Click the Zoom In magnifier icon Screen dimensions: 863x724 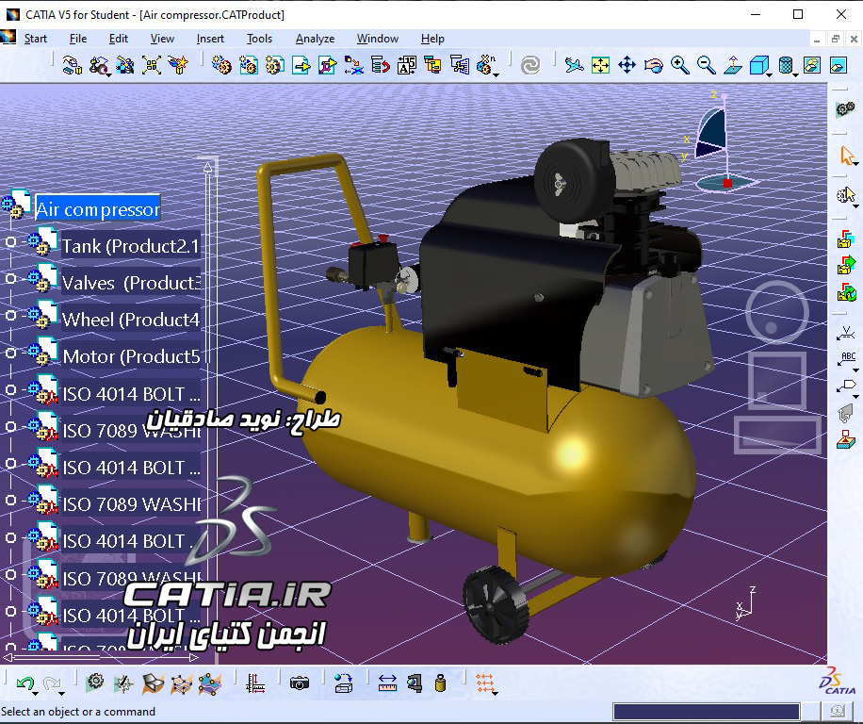point(679,65)
